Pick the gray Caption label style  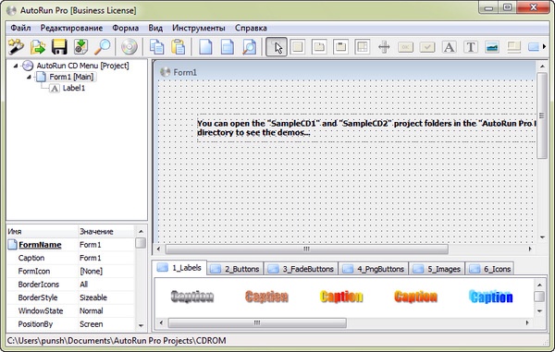click(192, 297)
